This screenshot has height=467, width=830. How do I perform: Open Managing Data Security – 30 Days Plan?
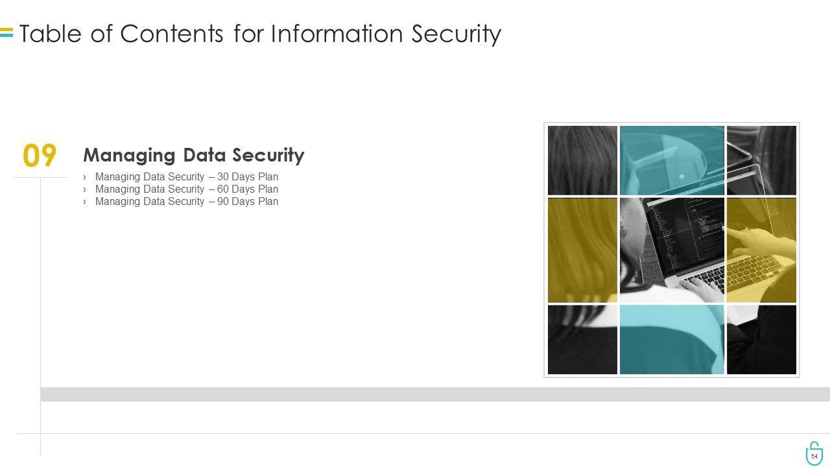click(186, 176)
